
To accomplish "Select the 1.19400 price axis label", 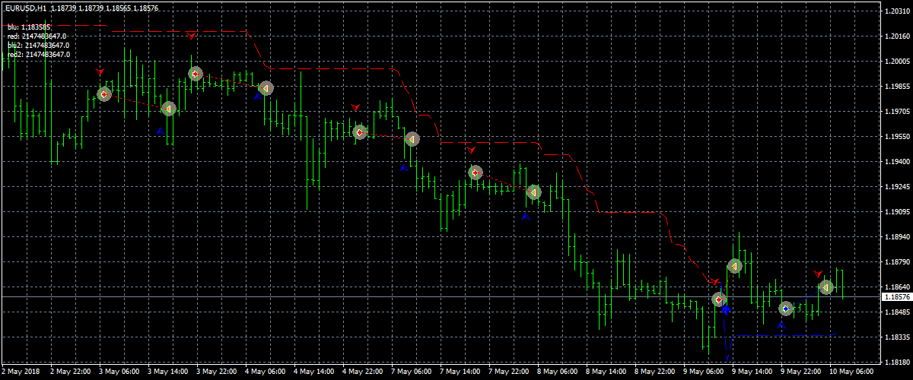I will click(x=898, y=162).
